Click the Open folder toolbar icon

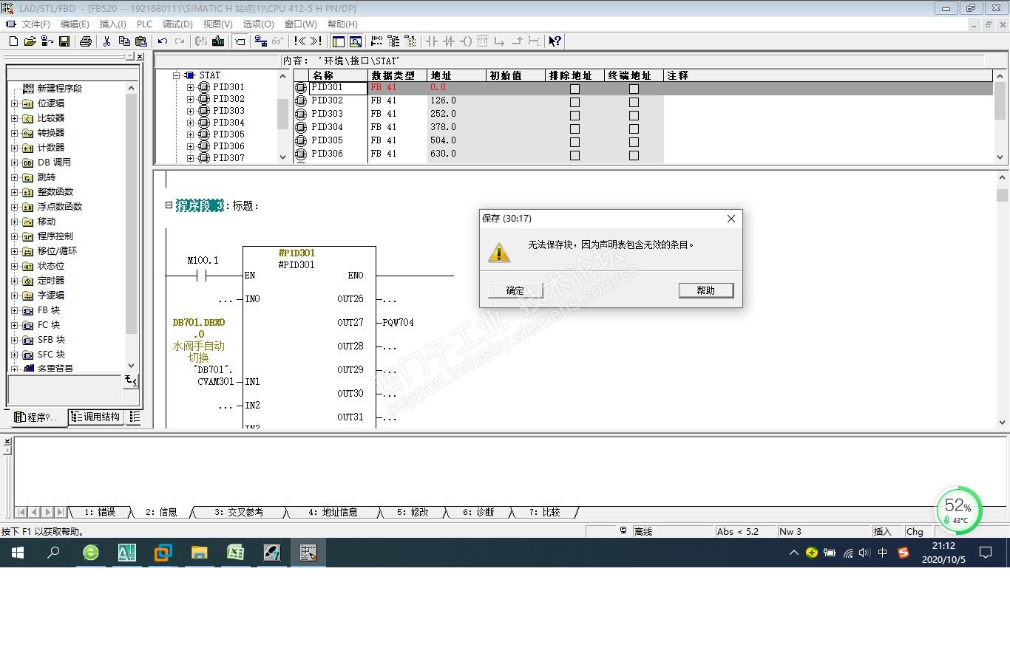pos(30,41)
